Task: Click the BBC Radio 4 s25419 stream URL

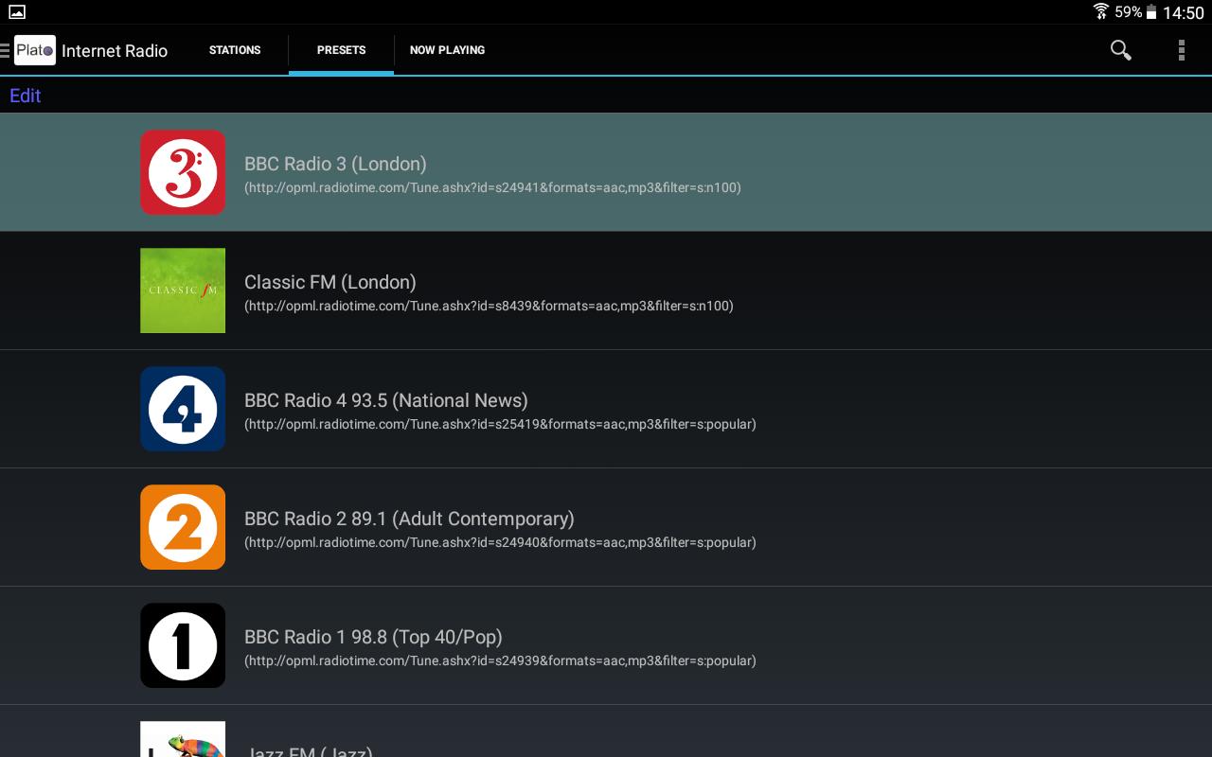Action: coord(500,424)
